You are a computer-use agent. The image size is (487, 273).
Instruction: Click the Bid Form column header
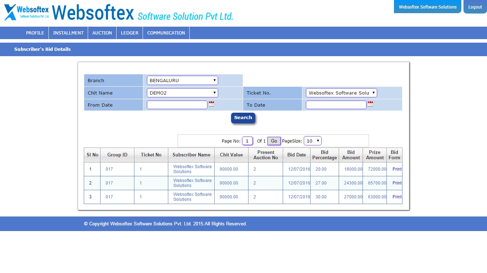[394, 155]
